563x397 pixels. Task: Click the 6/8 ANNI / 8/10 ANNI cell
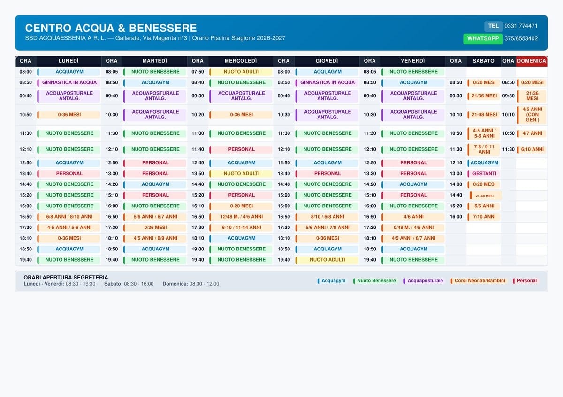coord(68,217)
